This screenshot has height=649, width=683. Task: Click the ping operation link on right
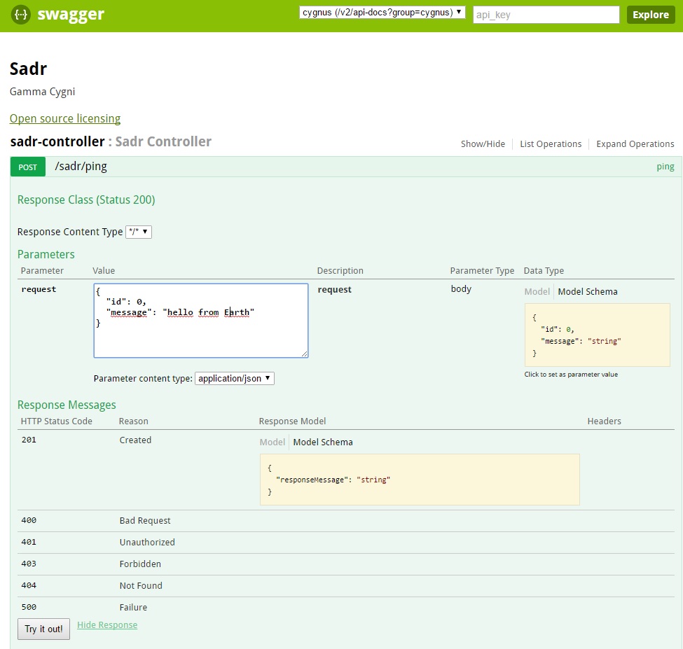(665, 167)
